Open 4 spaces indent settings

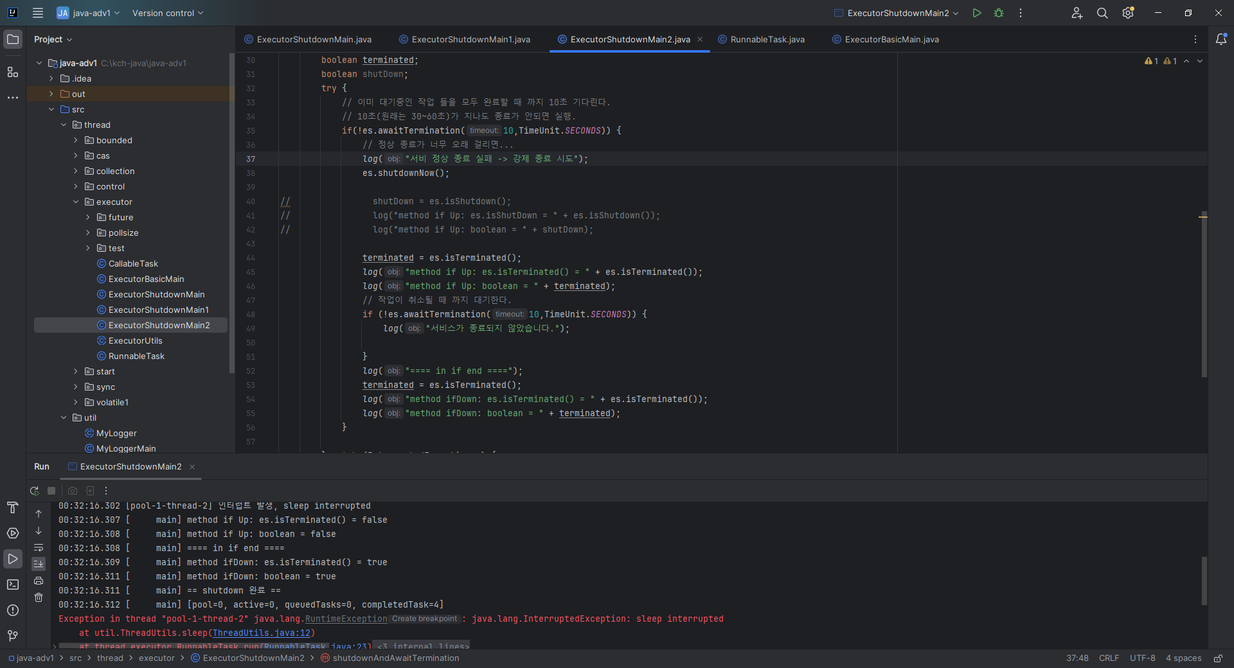(x=1183, y=658)
